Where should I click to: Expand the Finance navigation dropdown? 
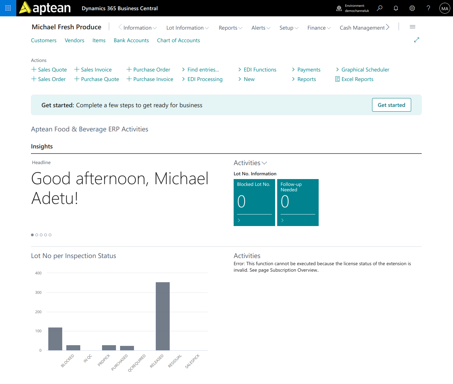[319, 28]
